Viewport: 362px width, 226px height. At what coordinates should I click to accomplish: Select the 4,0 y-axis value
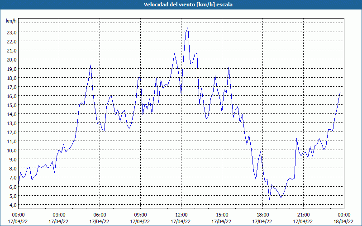pyautogui.click(x=13, y=205)
